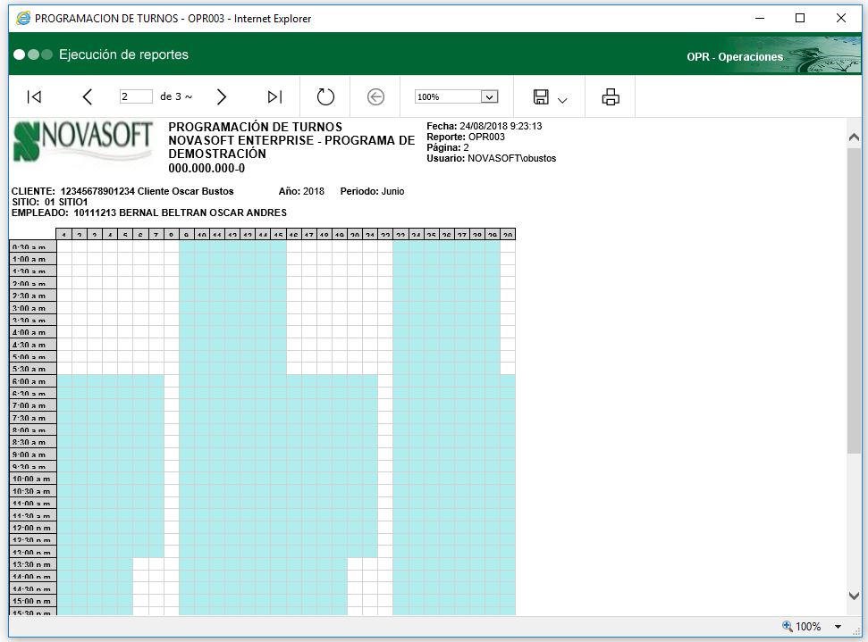868x642 pixels.
Task: Open the status bar zoom level dropdown arrow
Action: click(x=839, y=627)
